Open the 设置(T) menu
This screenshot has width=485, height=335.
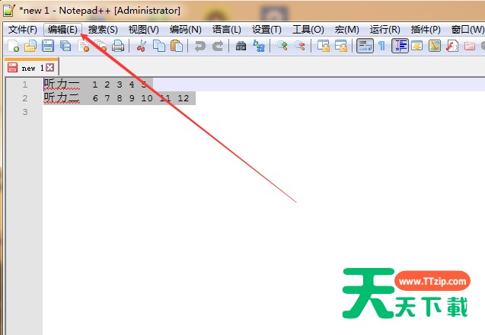[266, 30]
